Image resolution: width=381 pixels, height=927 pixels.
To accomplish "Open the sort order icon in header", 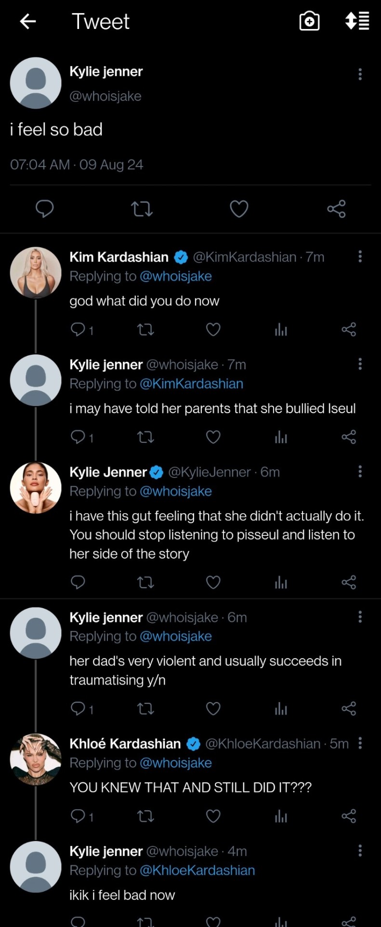I will point(357,21).
